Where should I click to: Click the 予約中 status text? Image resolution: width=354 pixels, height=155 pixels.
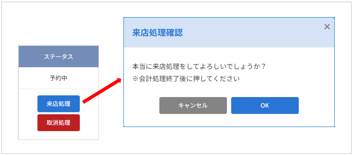click(x=59, y=78)
